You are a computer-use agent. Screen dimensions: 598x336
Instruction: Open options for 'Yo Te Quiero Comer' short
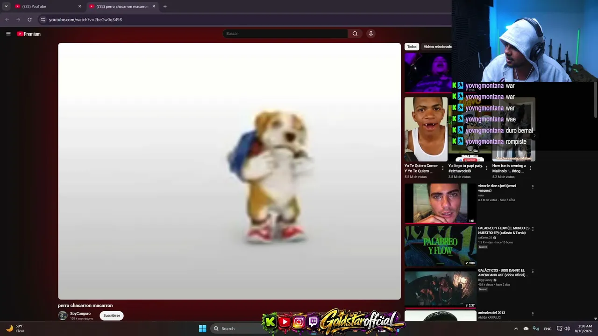443,168
